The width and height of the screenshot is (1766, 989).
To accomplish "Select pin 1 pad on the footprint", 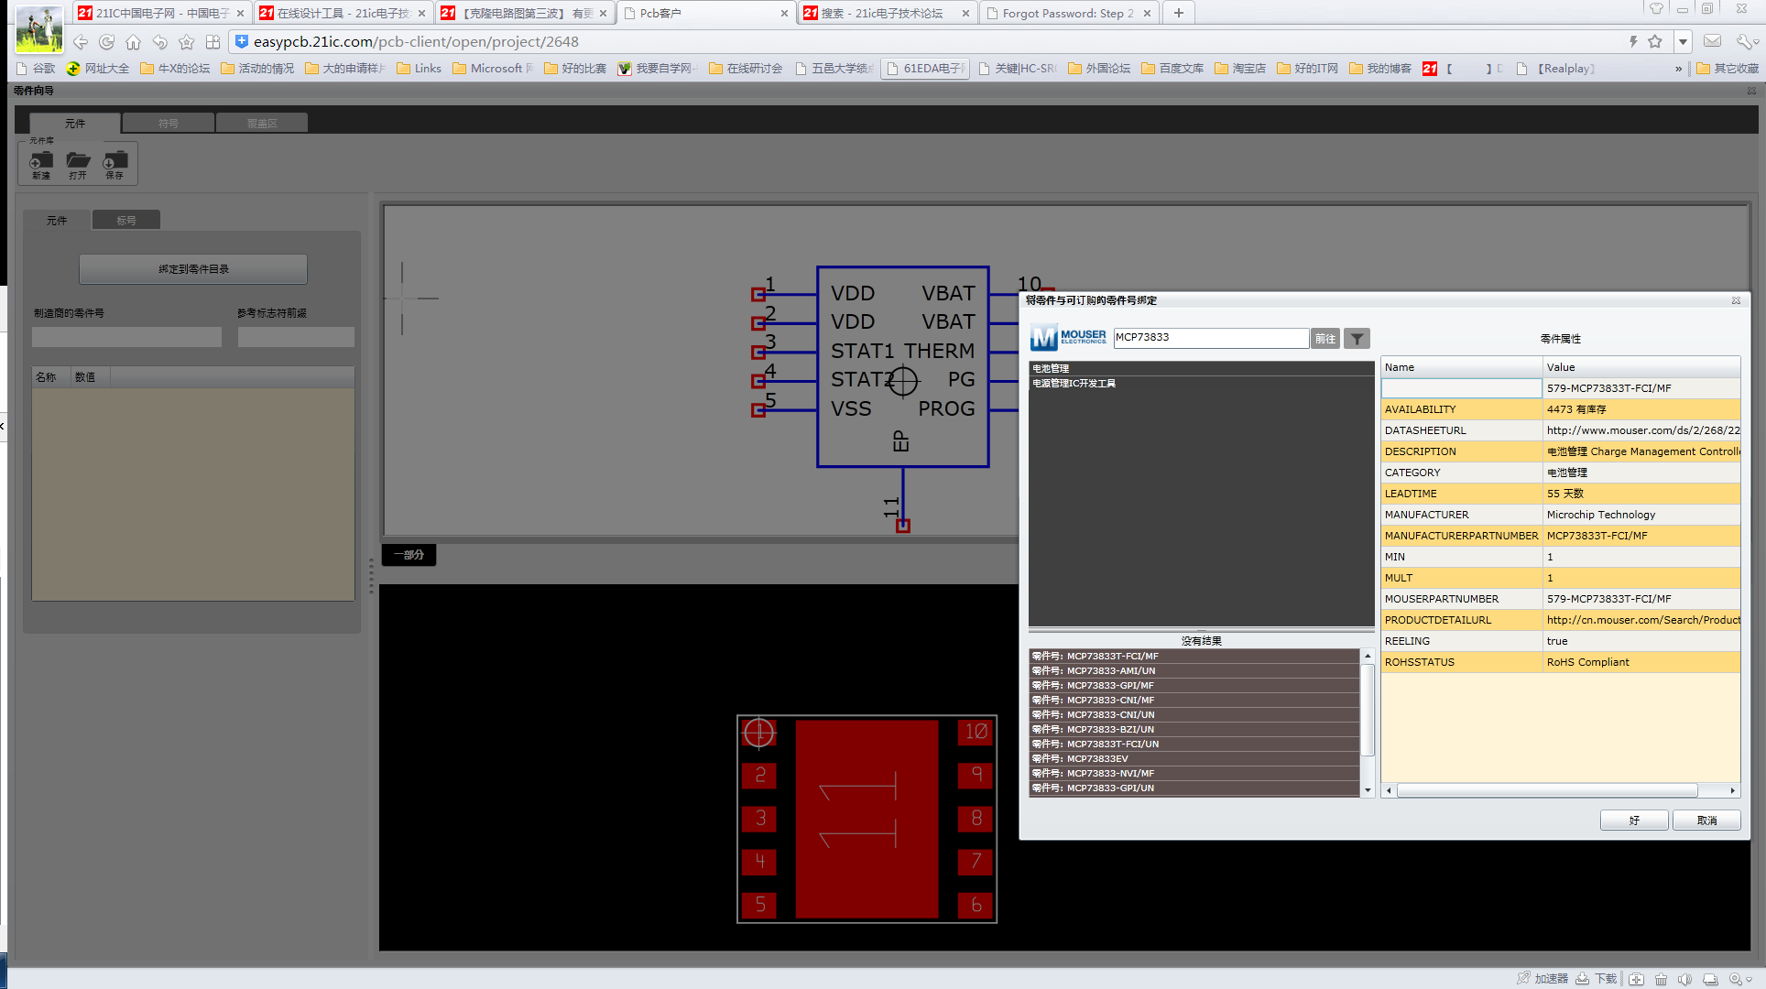I will tap(759, 733).
